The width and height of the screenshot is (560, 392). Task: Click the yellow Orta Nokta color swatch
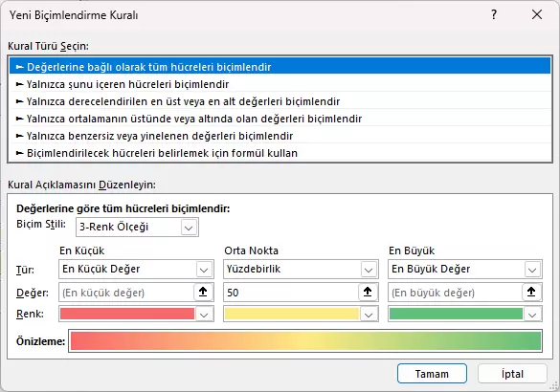[x=292, y=314]
